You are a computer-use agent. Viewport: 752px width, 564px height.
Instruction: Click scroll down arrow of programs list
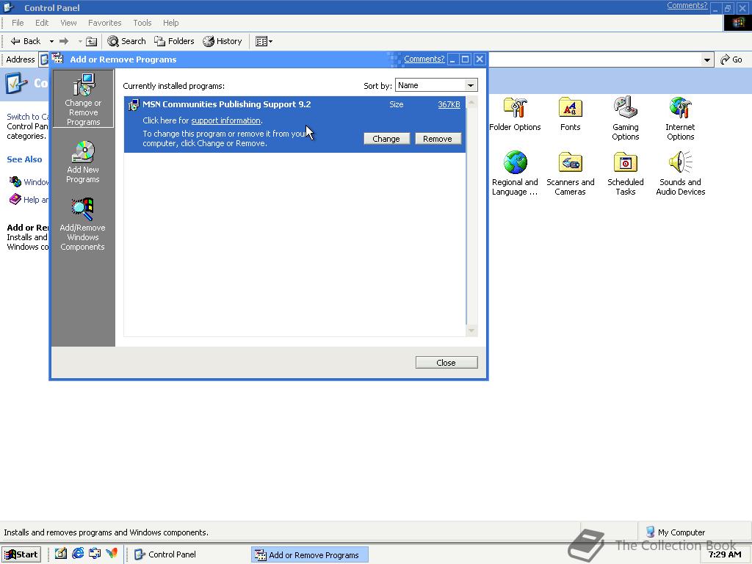click(471, 330)
